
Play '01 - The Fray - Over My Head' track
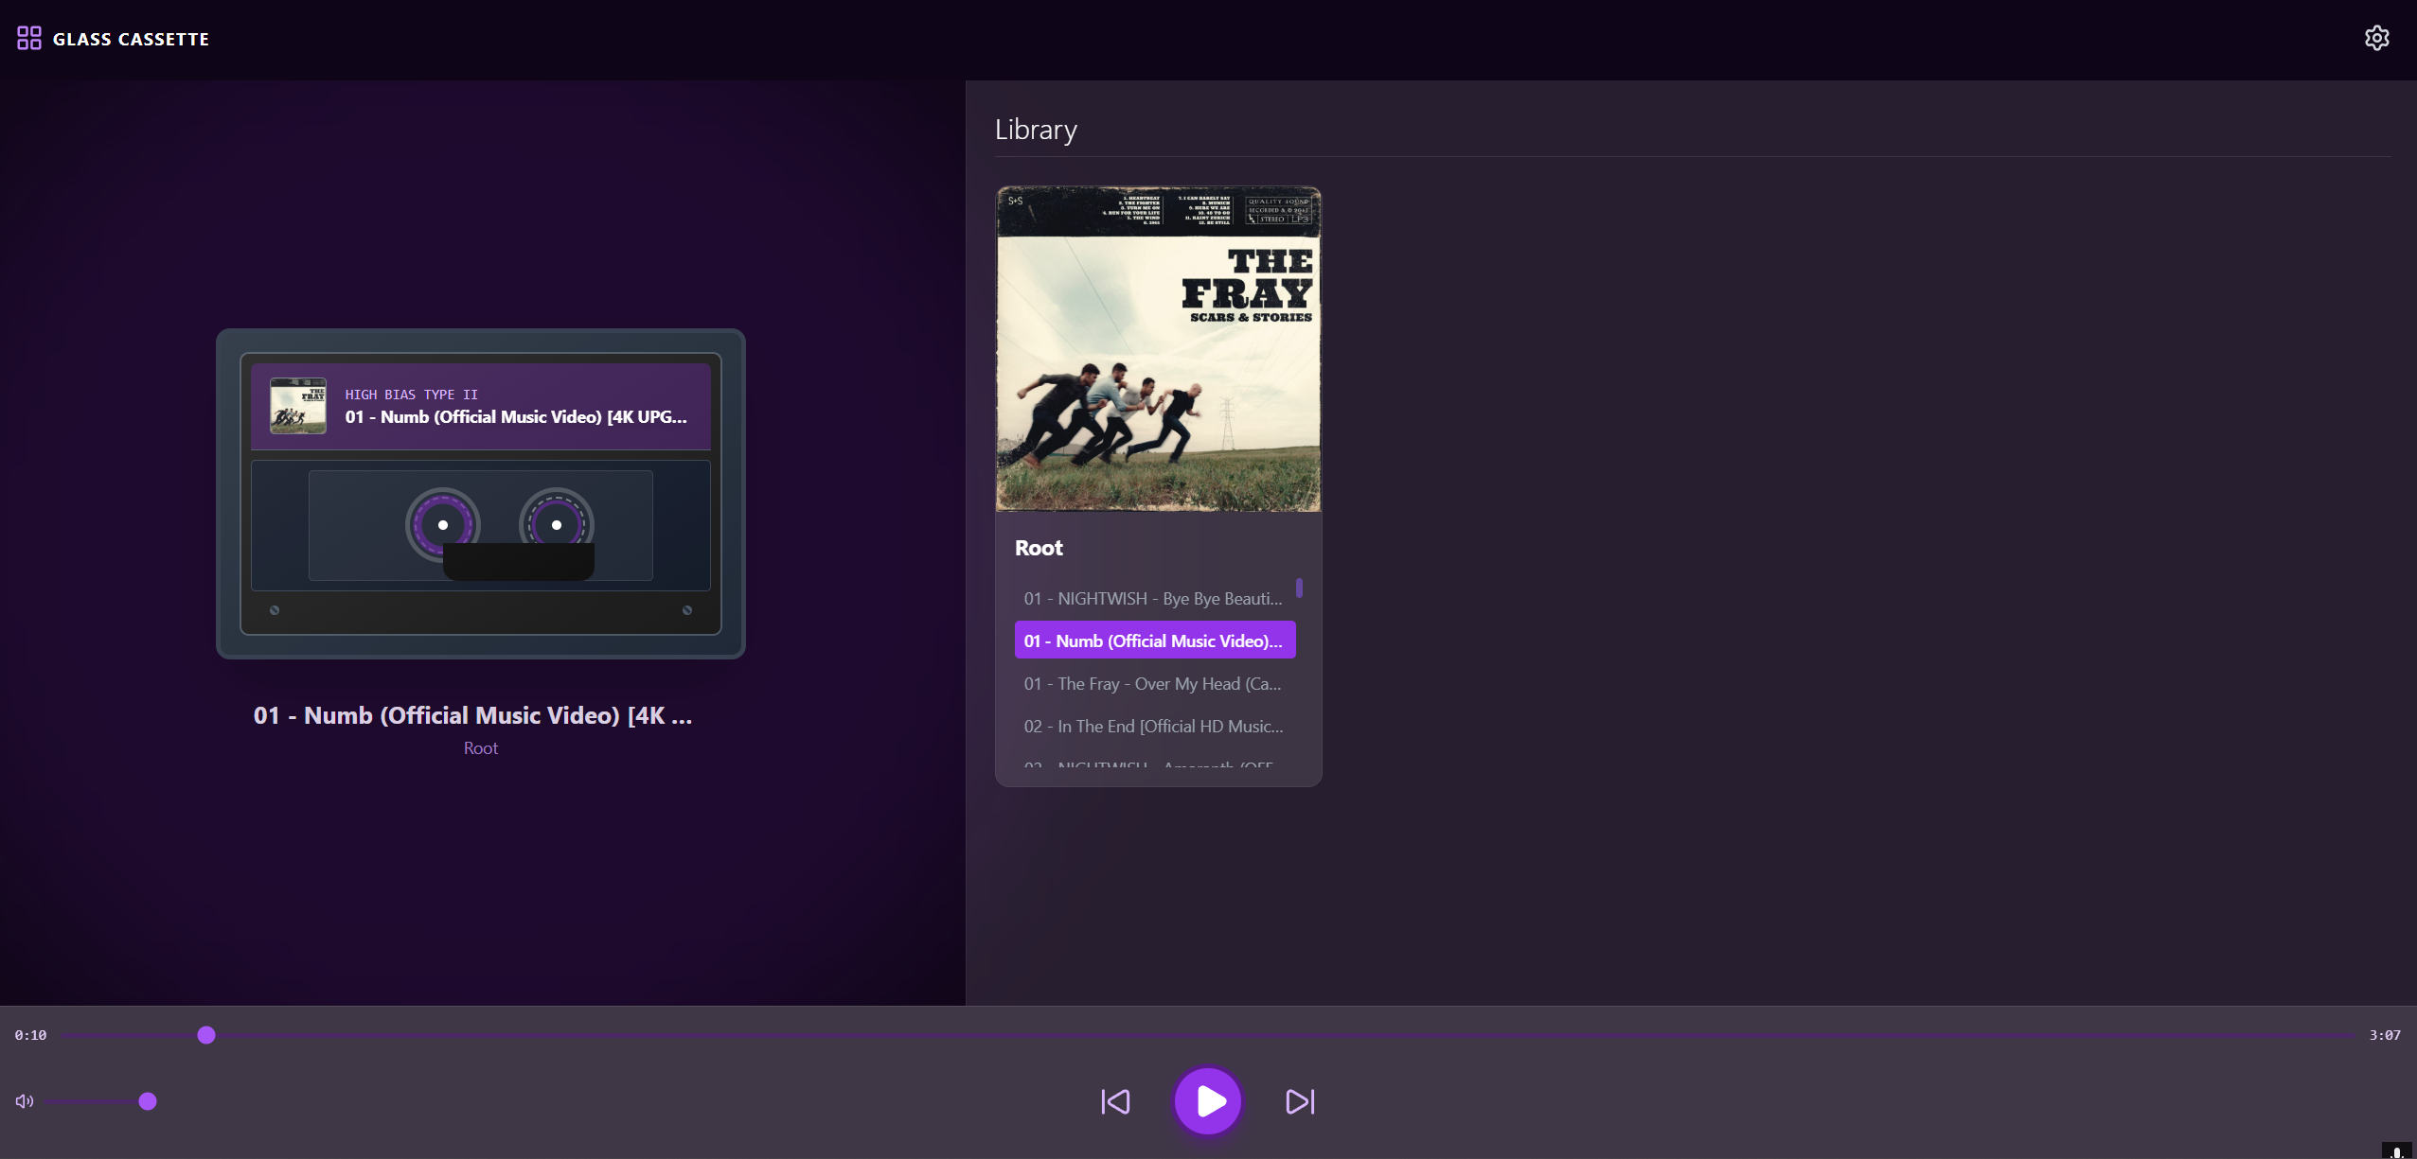click(1154, 683)
